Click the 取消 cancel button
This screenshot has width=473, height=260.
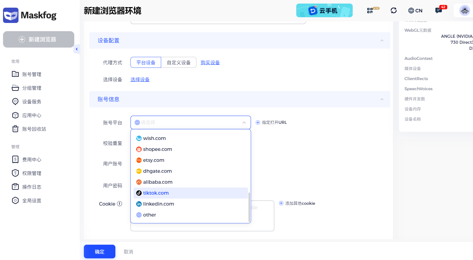tap(128, 252)
